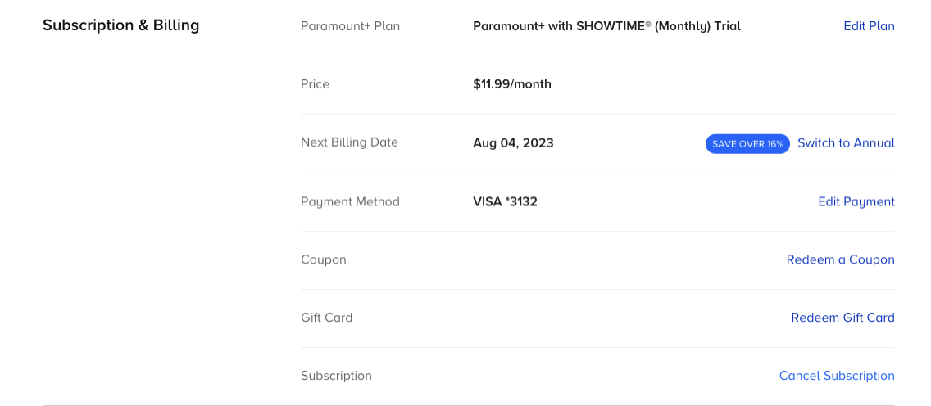Select the Price row label

[315, 84]
